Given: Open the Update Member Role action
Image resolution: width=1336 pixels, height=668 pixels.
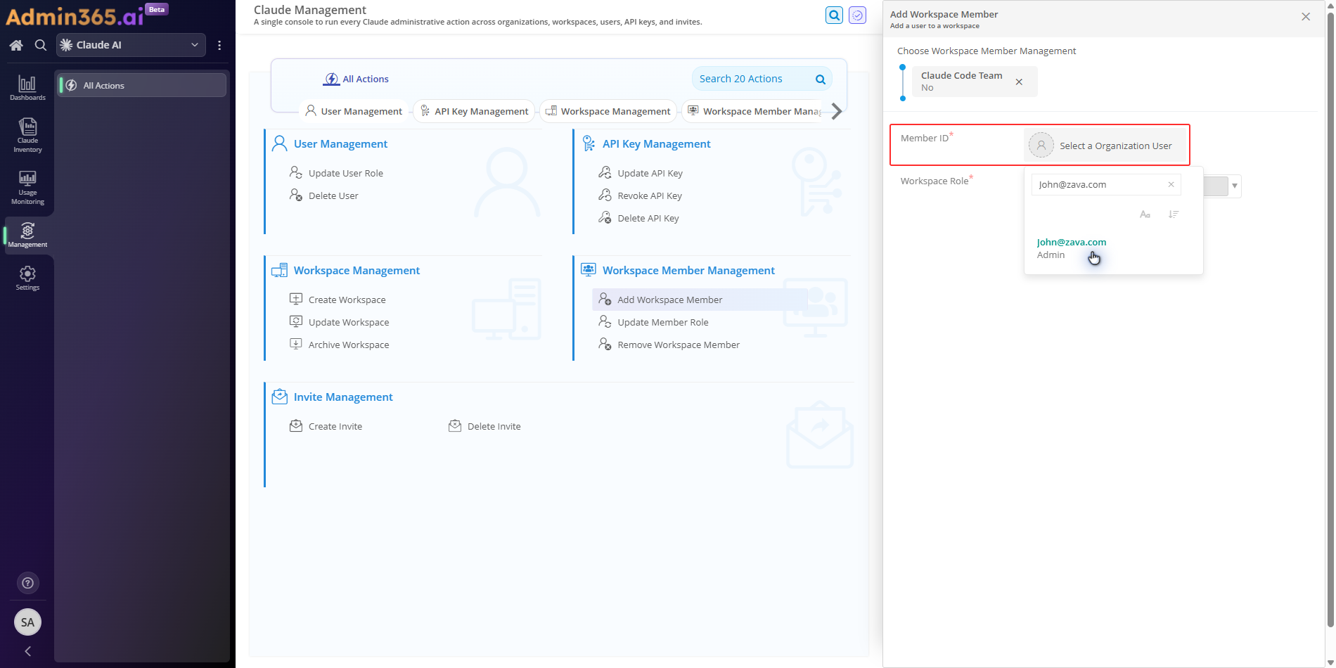Looking at the screenshot, I should [x=663, y=322].
